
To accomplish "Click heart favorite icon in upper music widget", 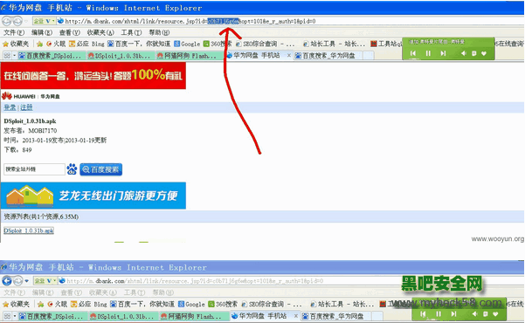I will [484, 53].
